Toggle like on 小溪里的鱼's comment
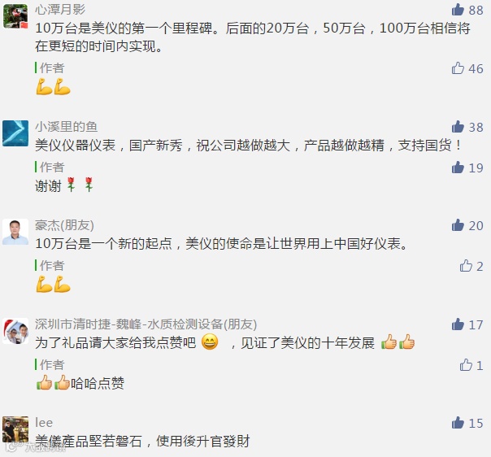This screenshot has height=457, width=491. pos(458,127)
